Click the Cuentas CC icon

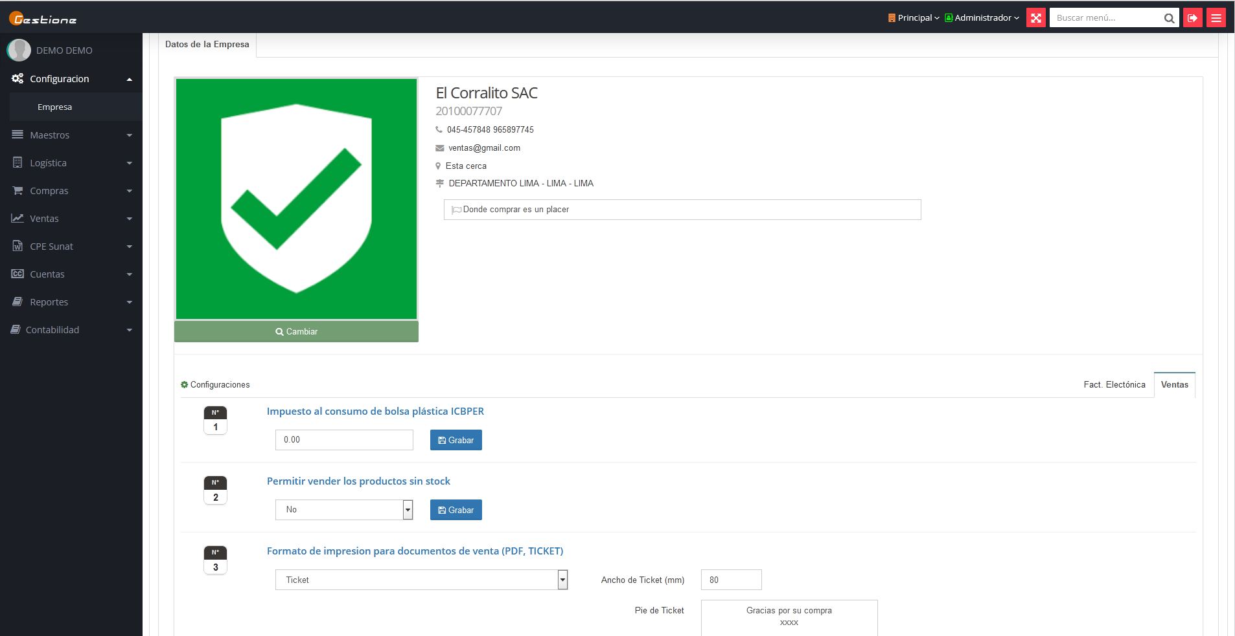click(17, 274)
